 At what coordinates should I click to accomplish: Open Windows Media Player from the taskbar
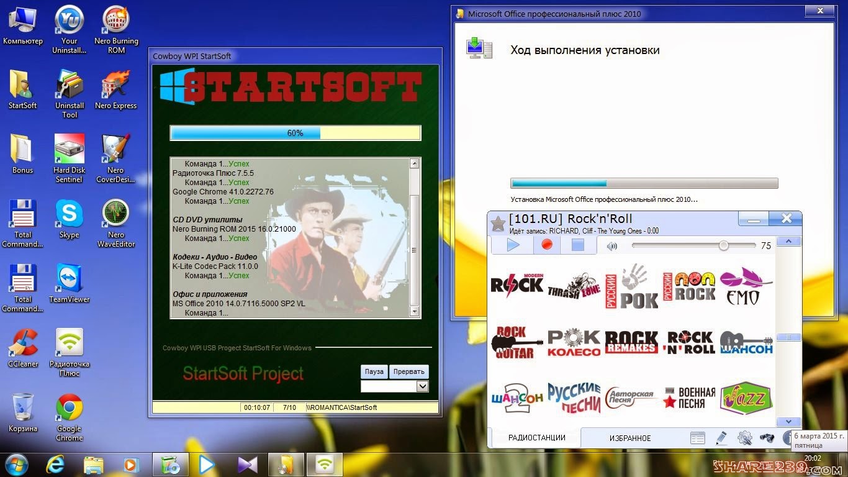(x=130, y=465)
